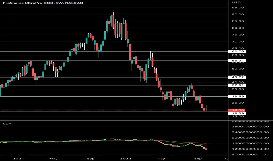Click the 43.72 price level label

237,77
